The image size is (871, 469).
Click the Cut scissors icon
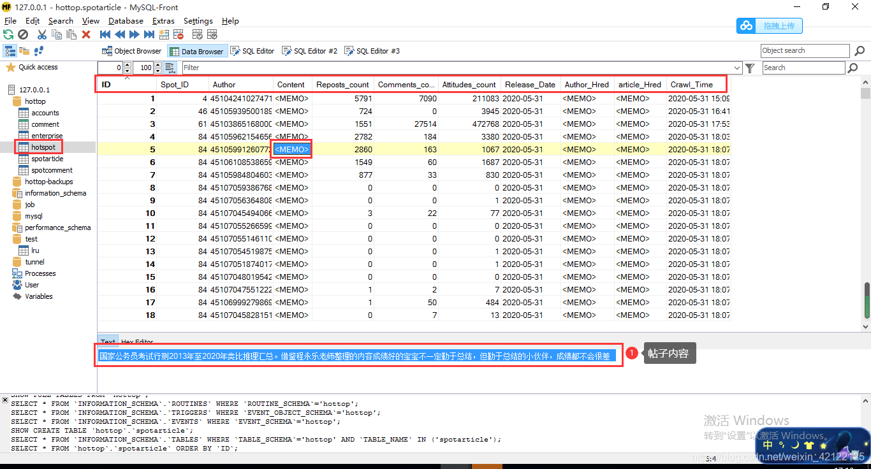coord(42,34)
